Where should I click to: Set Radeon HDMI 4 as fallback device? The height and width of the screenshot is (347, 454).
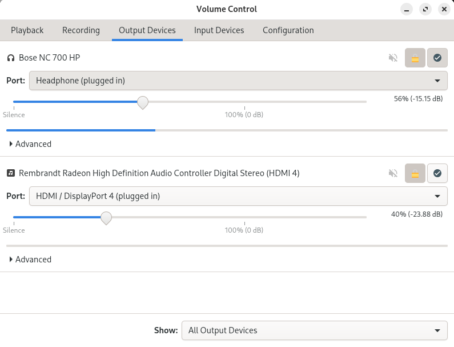[437, 173]
